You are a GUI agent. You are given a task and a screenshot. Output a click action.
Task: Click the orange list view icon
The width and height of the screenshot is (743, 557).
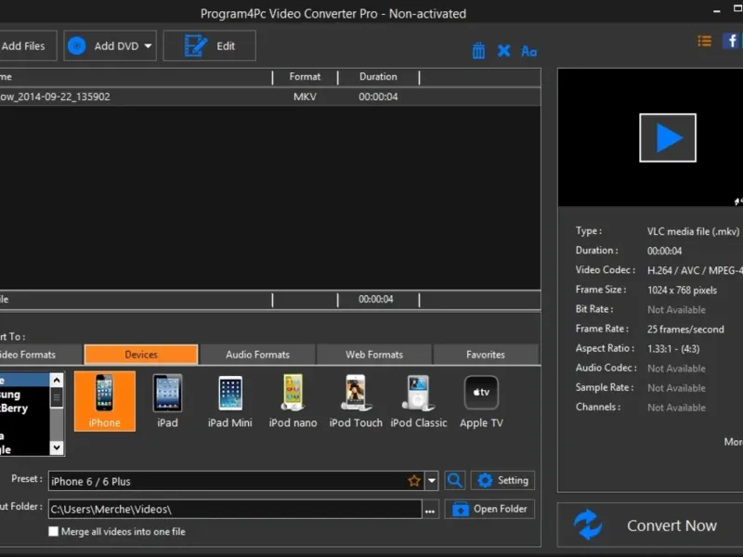click(704, 41)
